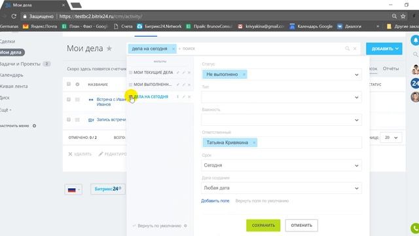Bookmark this page with the star icon

(403, 16)
